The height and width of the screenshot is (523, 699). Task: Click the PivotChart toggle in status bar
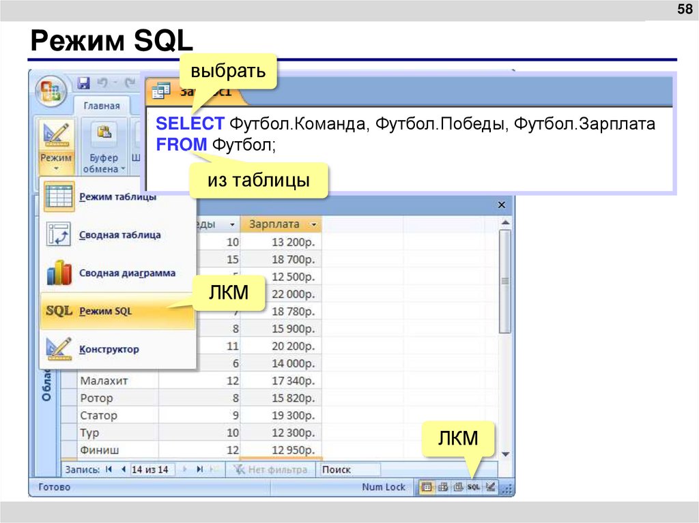458,487
